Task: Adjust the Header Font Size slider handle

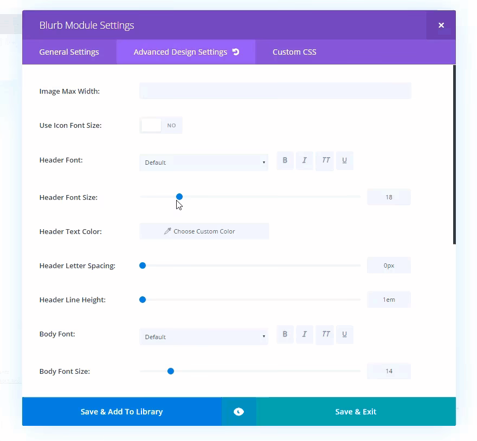Action: coord(179,197)
